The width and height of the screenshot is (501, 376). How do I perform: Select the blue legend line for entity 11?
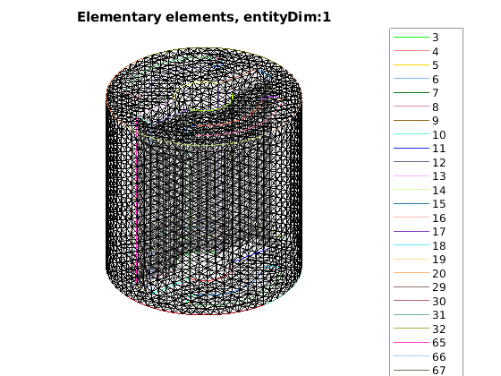click(x=412, y=149)
